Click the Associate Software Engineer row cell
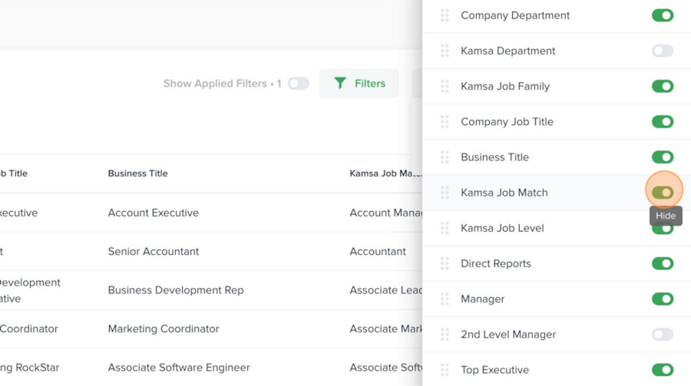Screen dimensions: 691x386 [179, 367]
